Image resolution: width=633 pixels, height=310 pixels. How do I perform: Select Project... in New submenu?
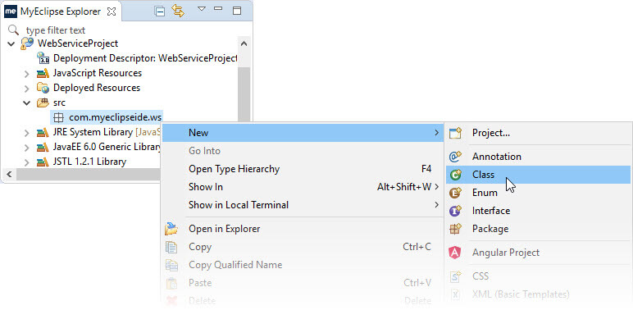coord(538,133)
